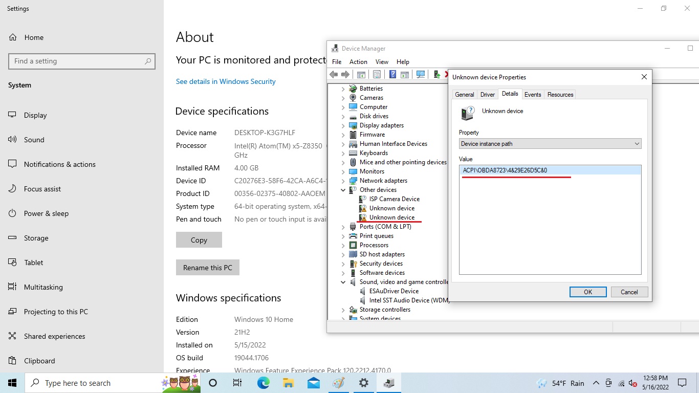Screen dimensions: 699x393
Task: Open Task View on taskbar
Action: tap(237, 383)
